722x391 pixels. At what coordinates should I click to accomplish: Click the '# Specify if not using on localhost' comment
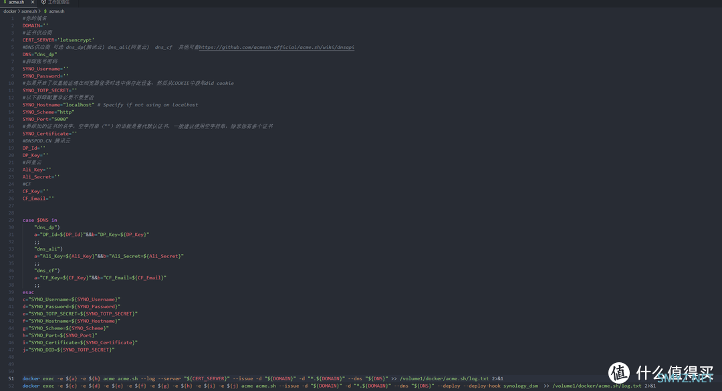[148, 105]
